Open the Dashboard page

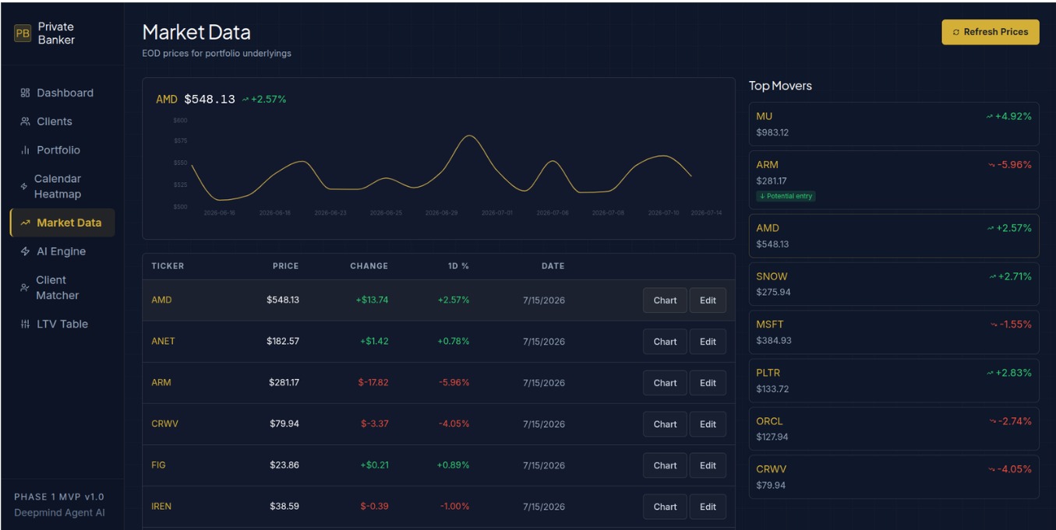coord(62,93)
